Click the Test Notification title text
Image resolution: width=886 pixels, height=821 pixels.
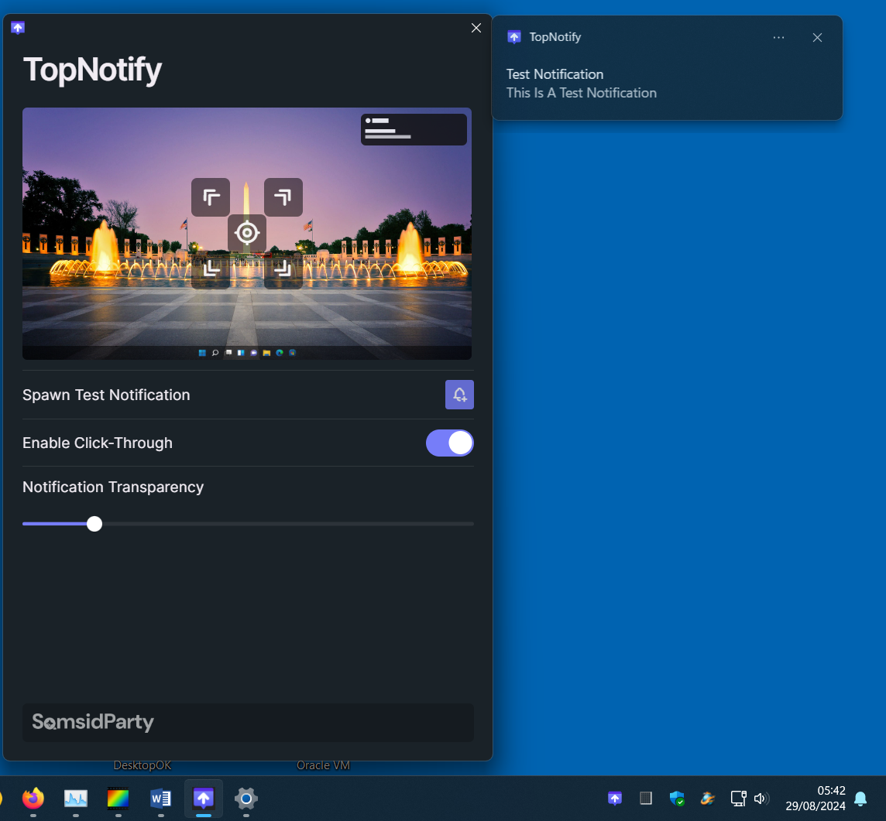click(x=555, y=74)
